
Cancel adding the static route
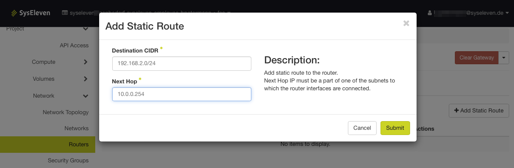pos(362,128)
